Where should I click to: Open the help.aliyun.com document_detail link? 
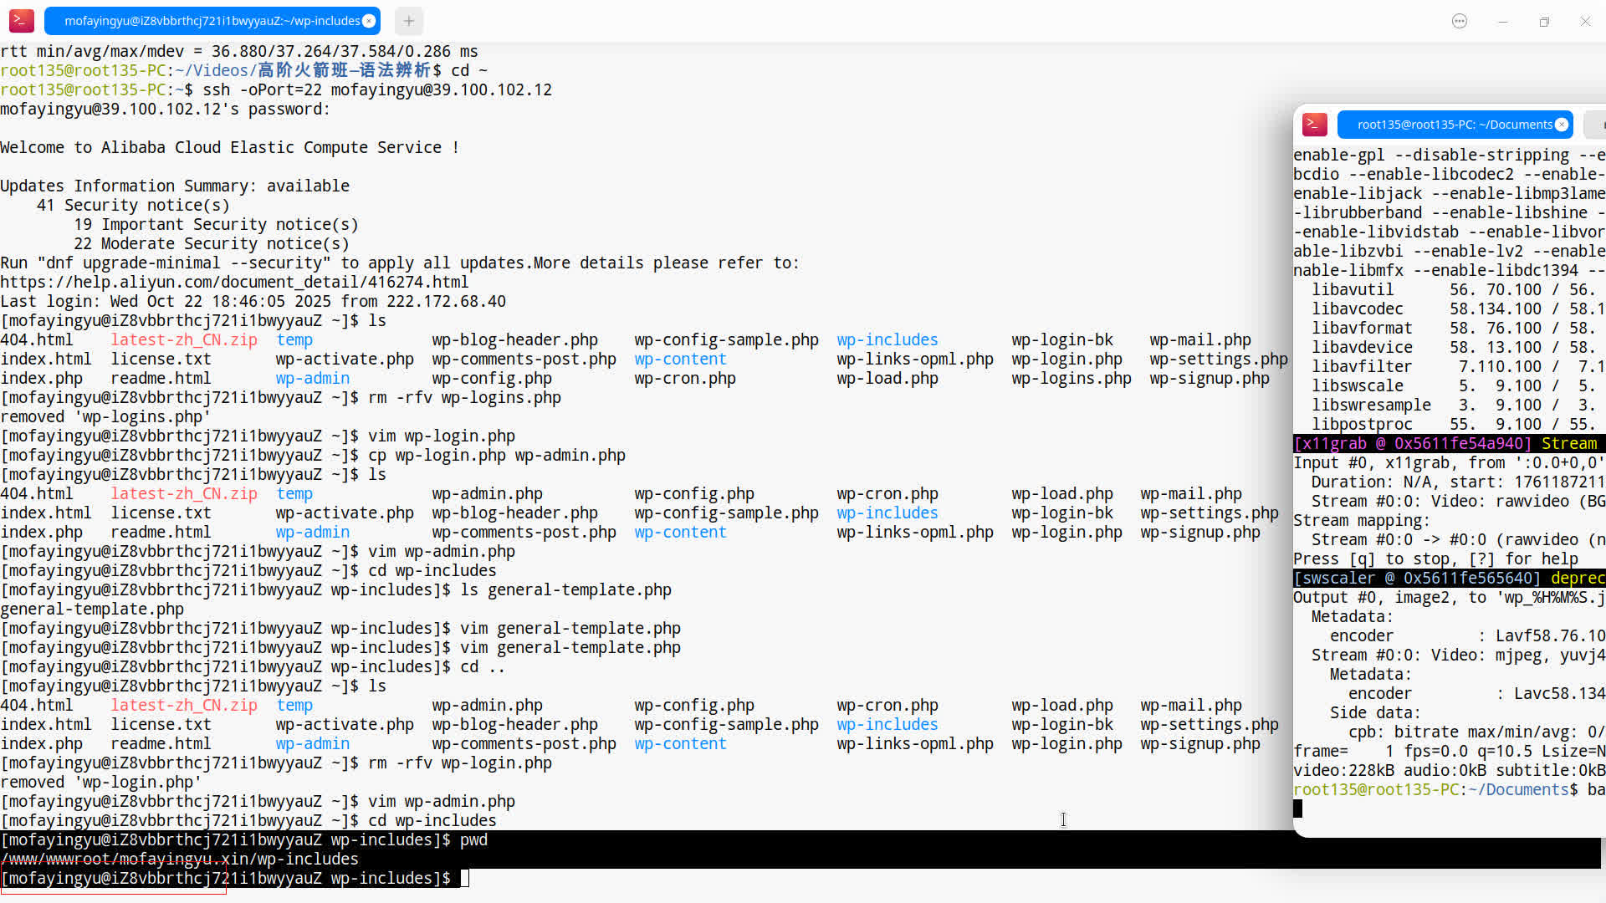tap(234, 283)
